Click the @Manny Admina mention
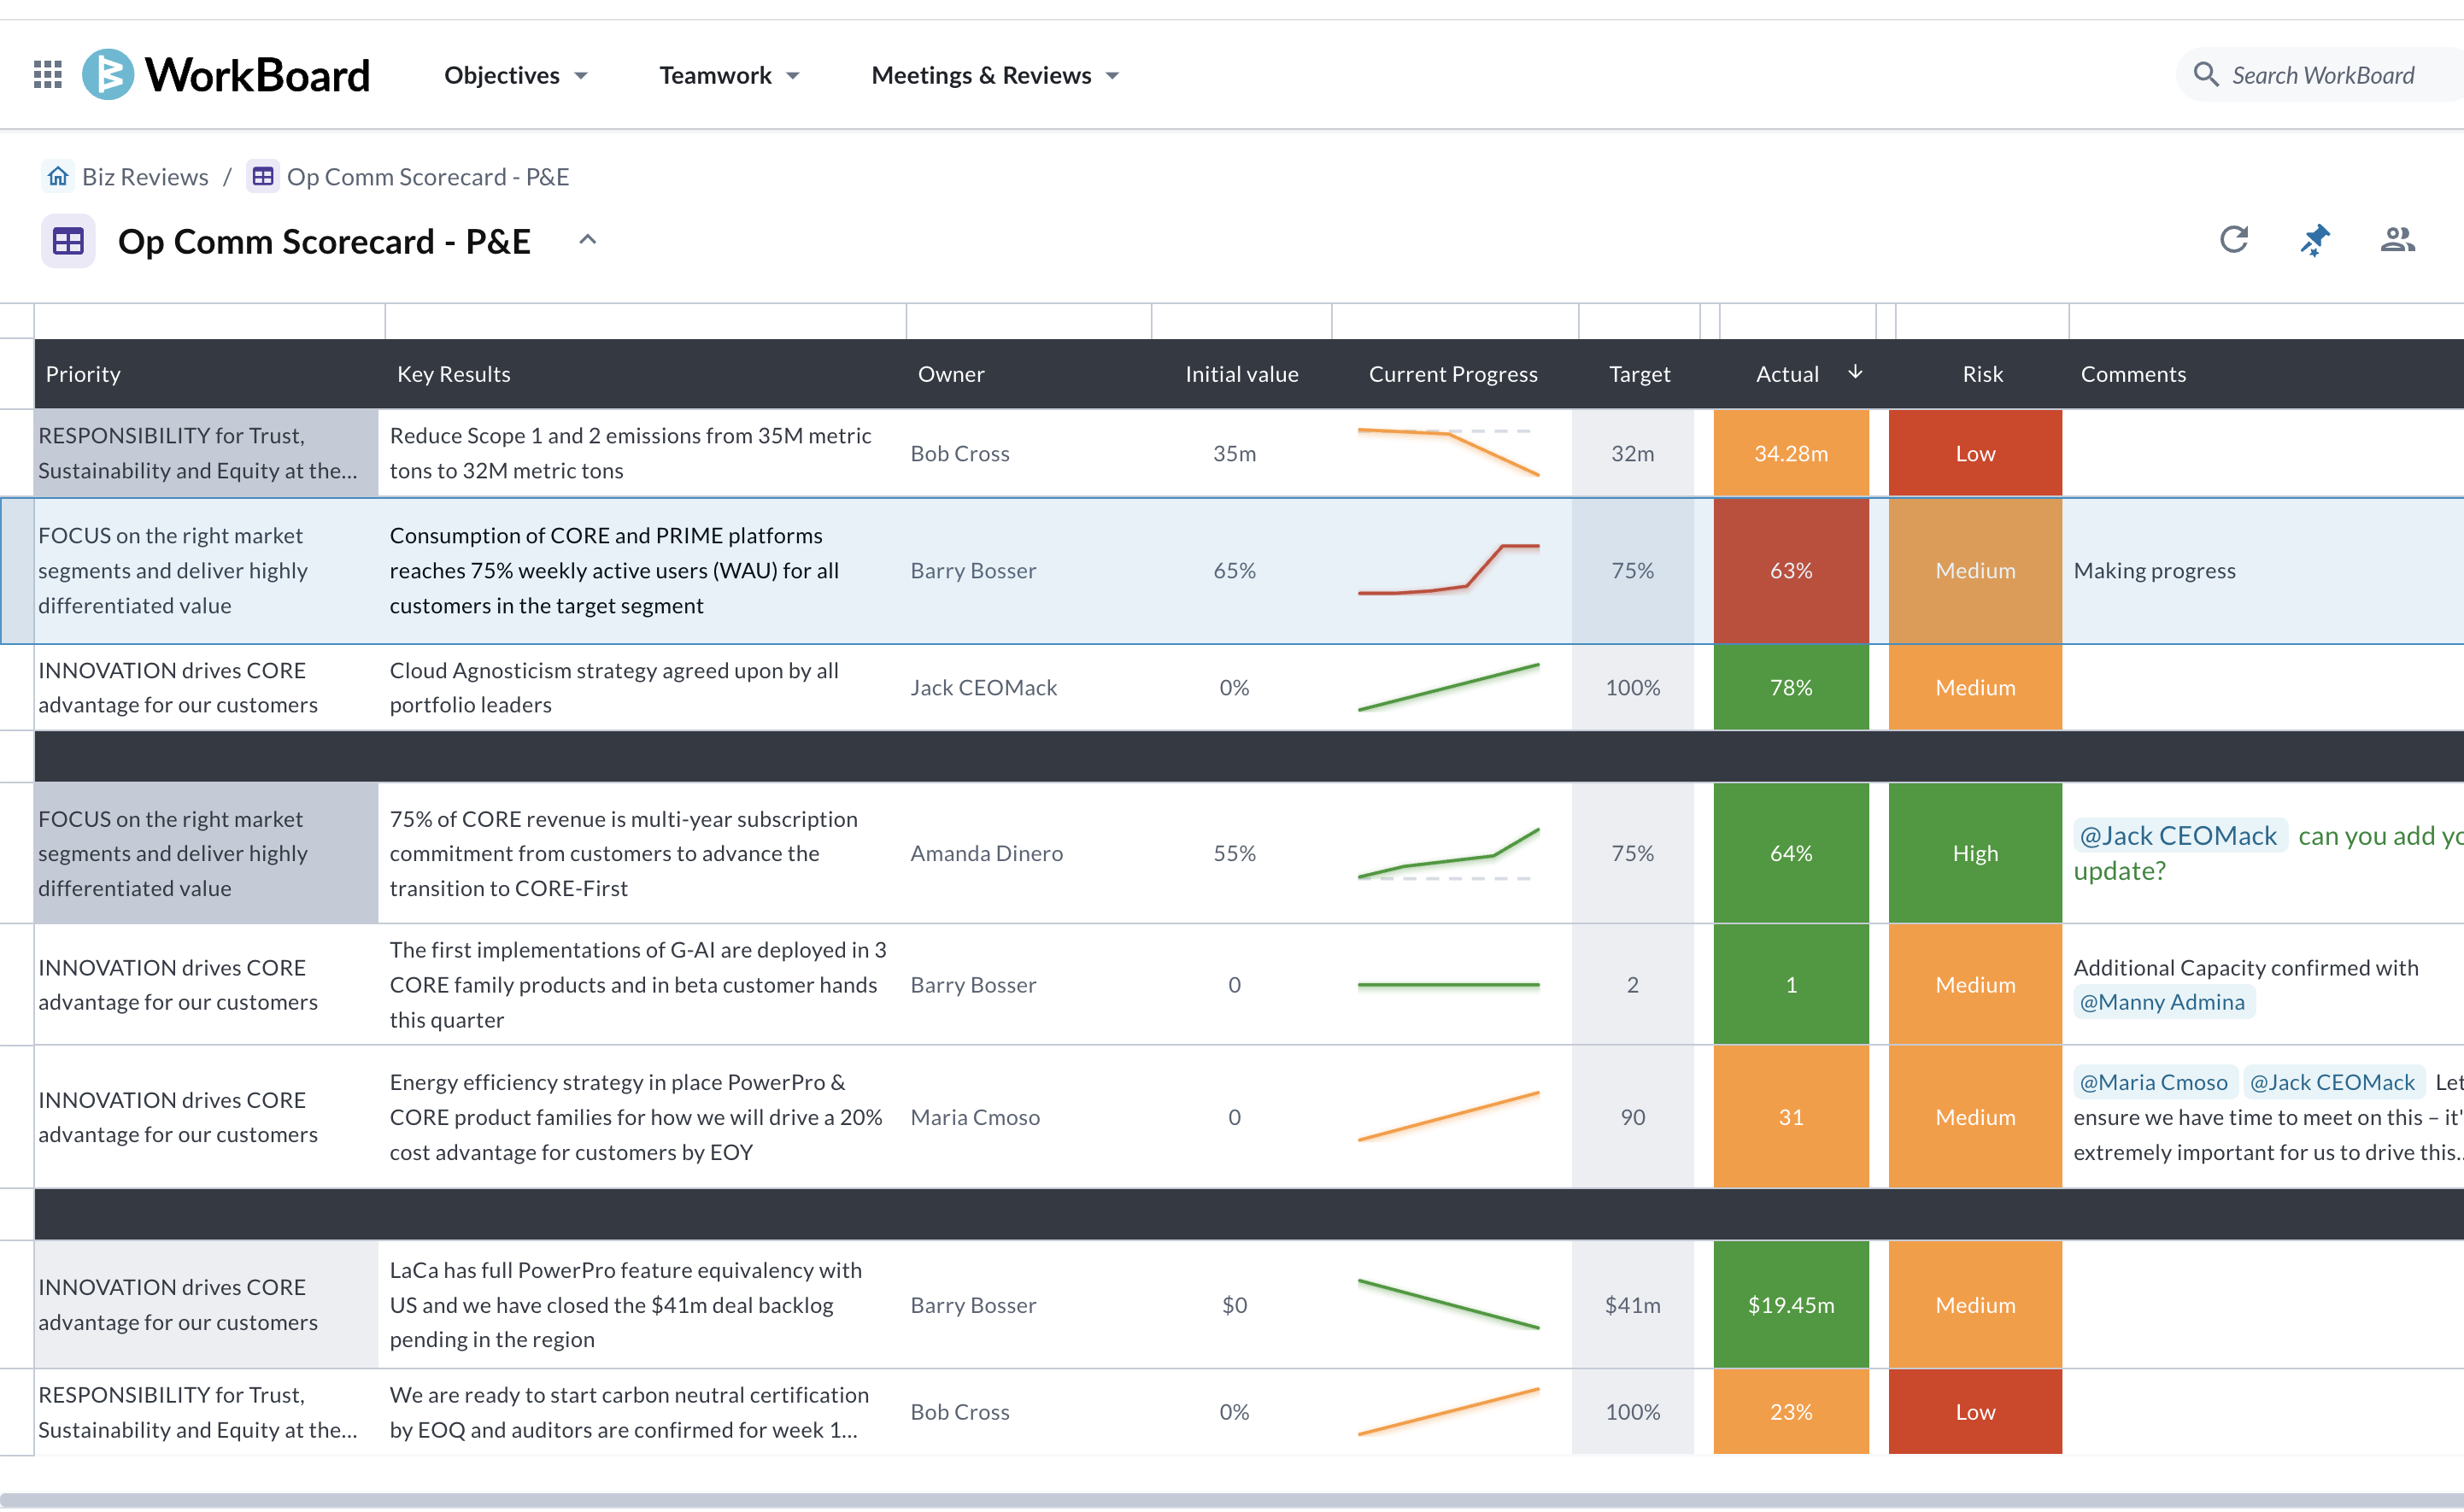Screen dimensions: 2464x1512 tap(2162, 1002)
